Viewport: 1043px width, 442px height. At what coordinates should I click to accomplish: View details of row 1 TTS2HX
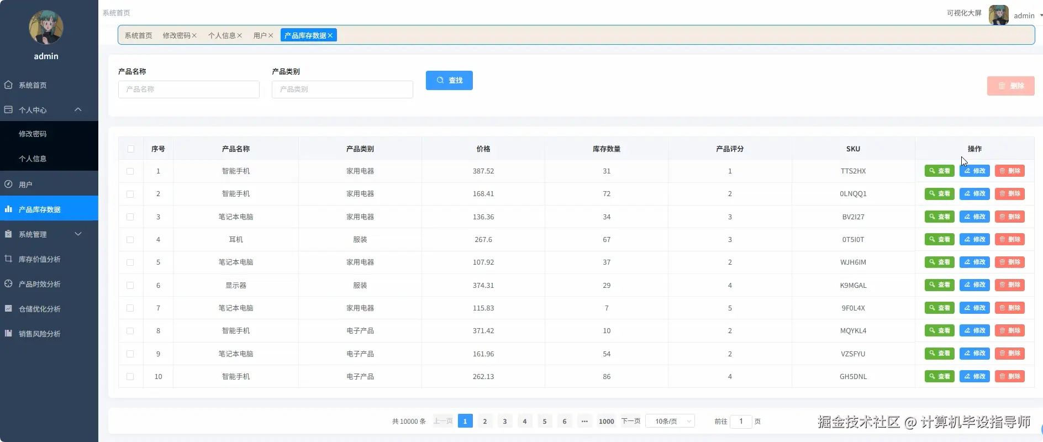click(x=939, y=171)
